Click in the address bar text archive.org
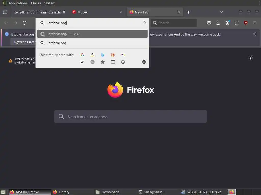The height and width of the screenshot is (195, 261). [x=57, y=23]
